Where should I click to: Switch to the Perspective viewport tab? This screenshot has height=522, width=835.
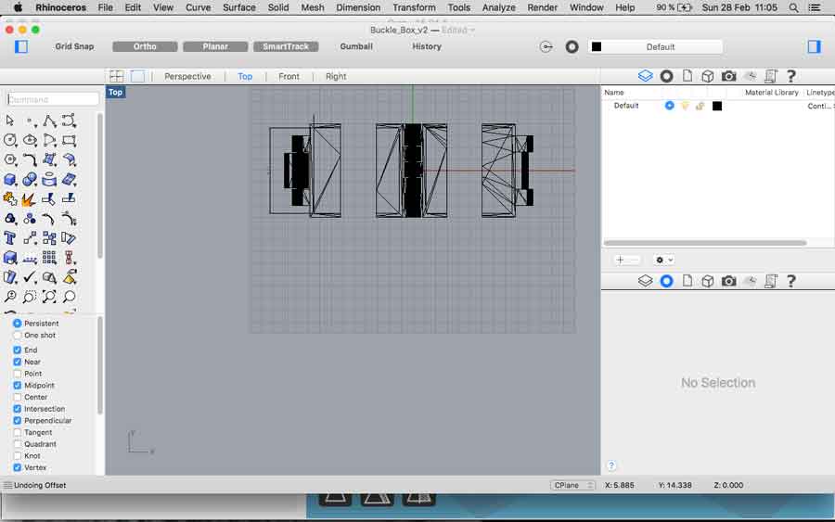click(187, 76)
